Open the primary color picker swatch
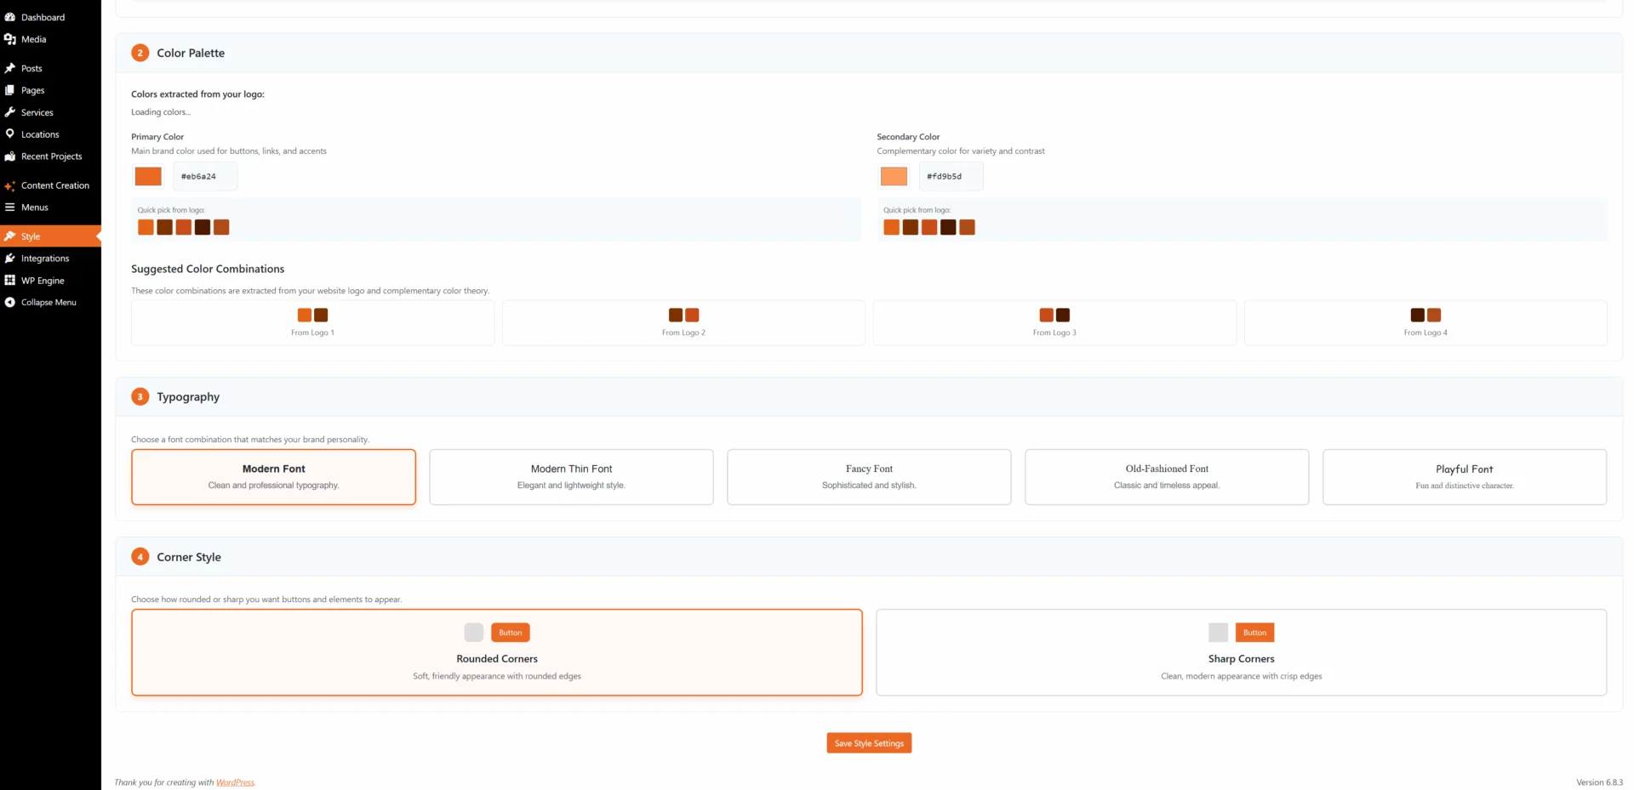Screen dimensions: 1634x790 click(148, 176)
